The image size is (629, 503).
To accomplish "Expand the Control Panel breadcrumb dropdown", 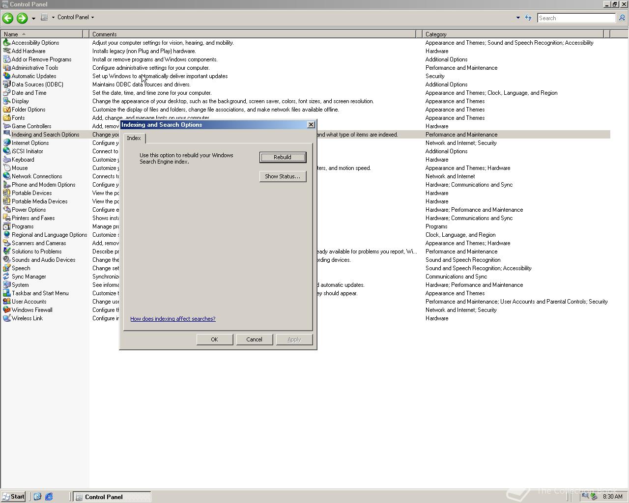I will click(92, 17).
